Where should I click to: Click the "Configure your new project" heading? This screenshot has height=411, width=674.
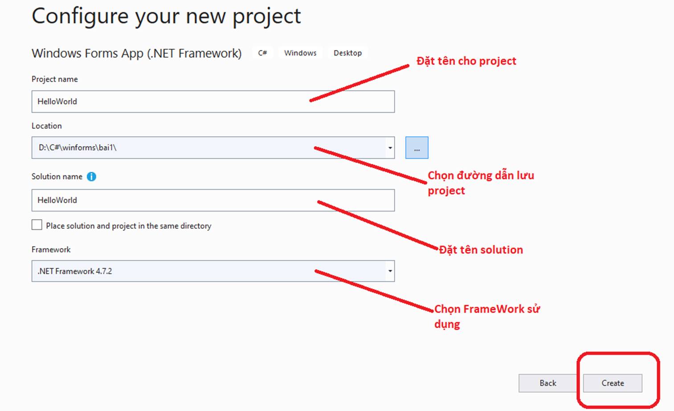[166, 16]
